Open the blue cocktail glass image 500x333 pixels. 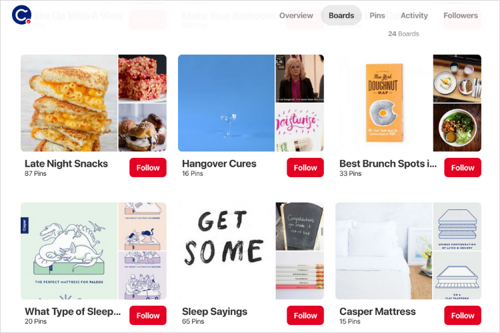[x=226, y=103]
